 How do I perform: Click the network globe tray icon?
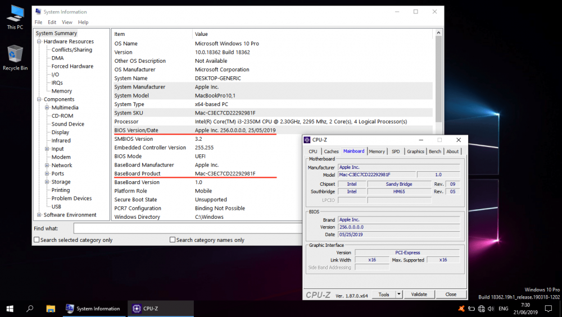[482, 309]
